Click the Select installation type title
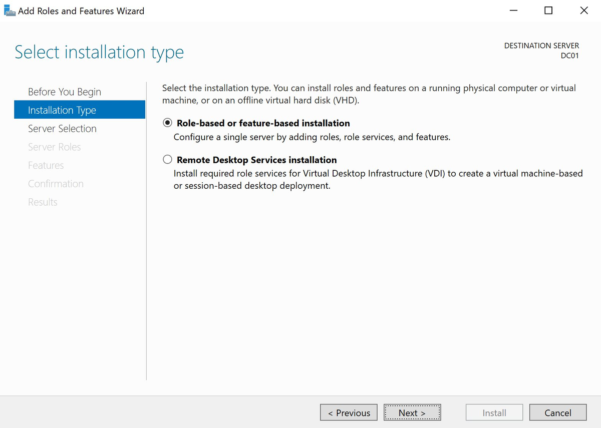 click(99, 52)
